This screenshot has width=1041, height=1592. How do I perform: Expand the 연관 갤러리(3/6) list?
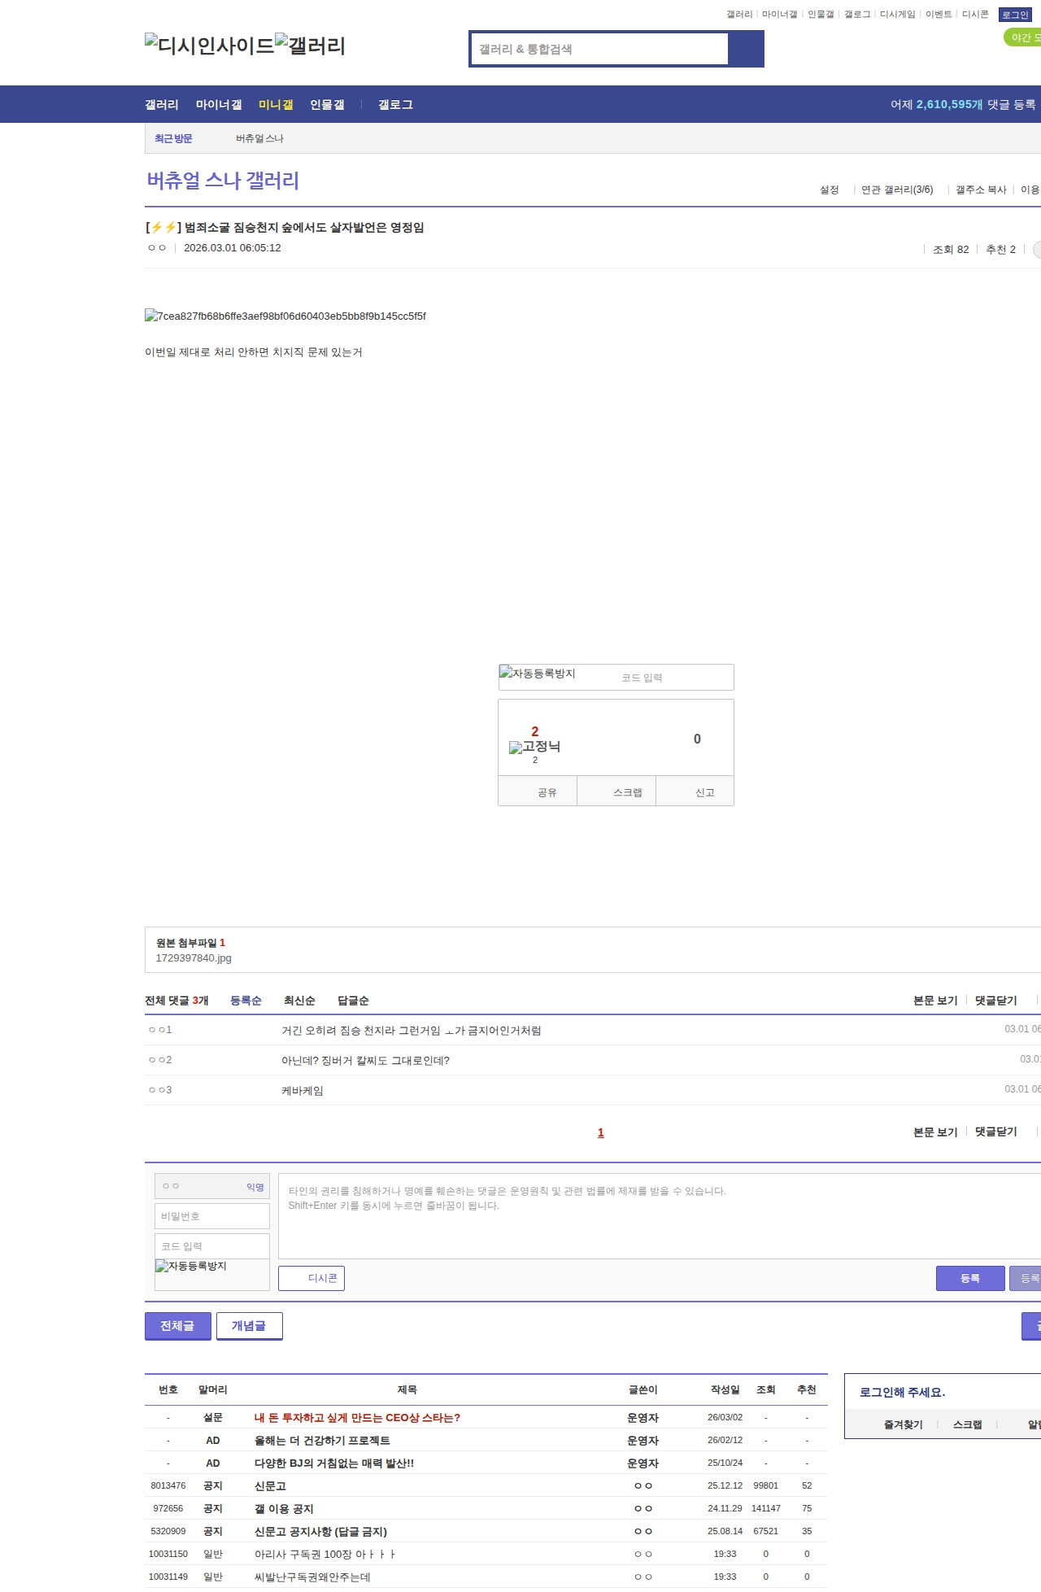(x=896, y=190)
